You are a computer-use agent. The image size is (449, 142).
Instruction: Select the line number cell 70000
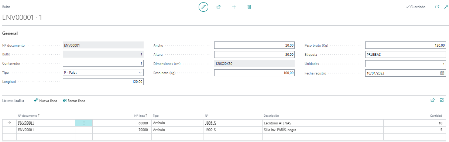(x=122, y=130)
